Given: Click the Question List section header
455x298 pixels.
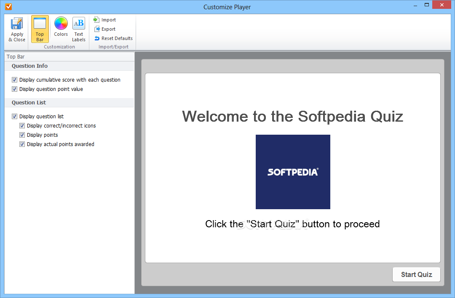Looking at the screenshot, I should pos(70,103).
